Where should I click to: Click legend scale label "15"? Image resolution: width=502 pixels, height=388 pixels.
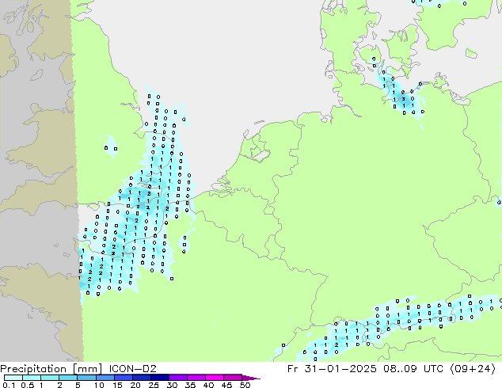point(117,385)
